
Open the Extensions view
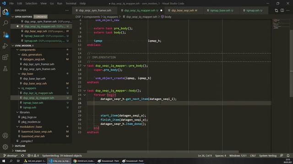tap(5, 57)
